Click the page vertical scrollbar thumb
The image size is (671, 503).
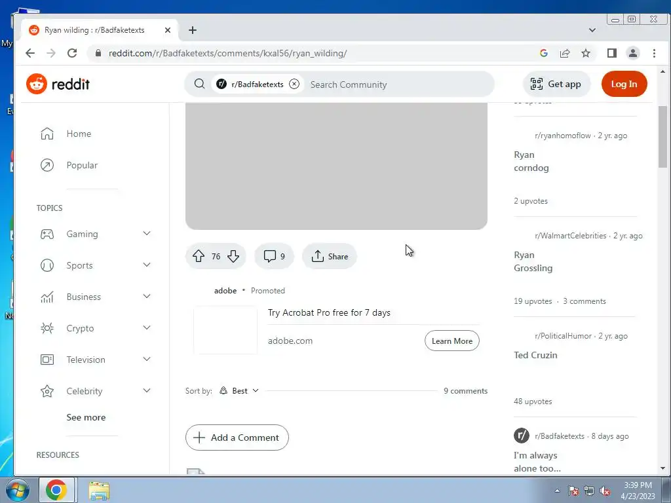pos(662,137)
